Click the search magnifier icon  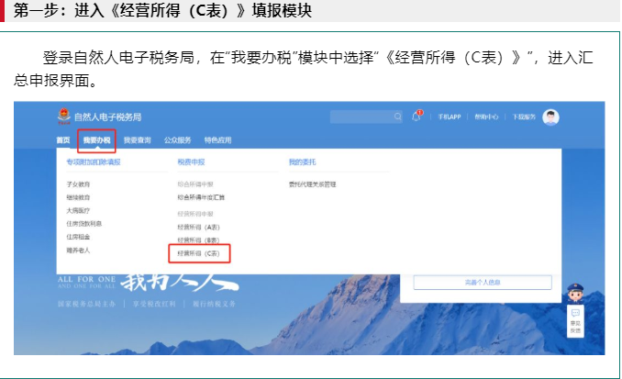click(398, 117)
